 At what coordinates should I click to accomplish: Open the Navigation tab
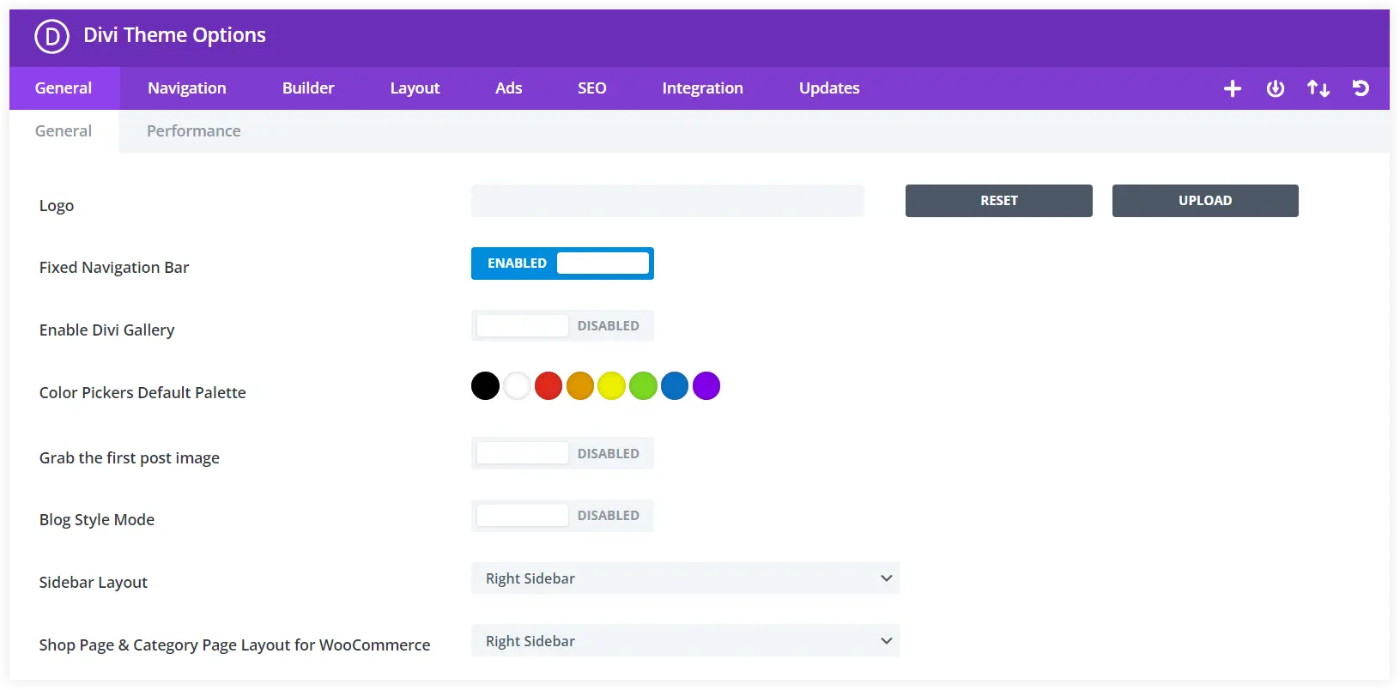point(187,88)
